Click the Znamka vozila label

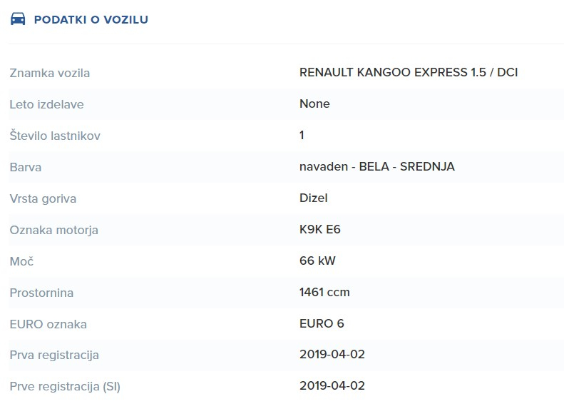click(x=50, y=73)
